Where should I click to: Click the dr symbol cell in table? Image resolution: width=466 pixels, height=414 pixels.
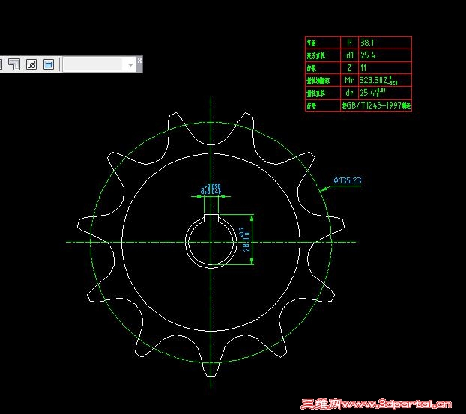click(349, 93)
